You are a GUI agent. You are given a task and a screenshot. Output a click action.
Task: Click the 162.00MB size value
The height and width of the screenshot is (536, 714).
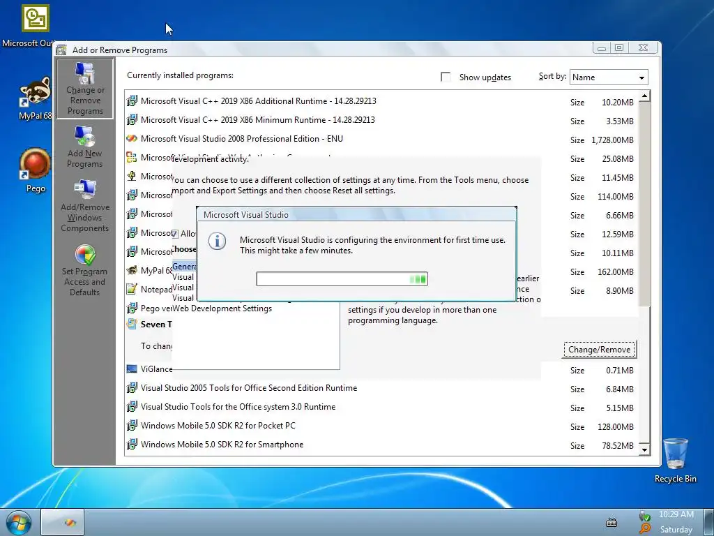click(x=616, y=272)
